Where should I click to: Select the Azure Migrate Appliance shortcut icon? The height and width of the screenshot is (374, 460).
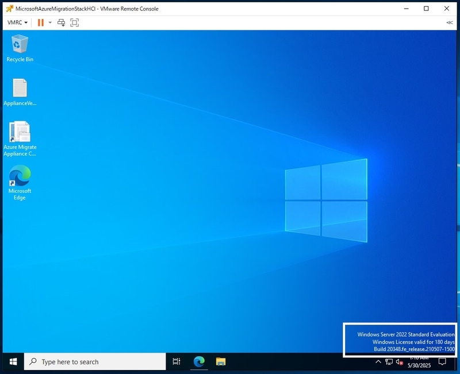(20, 139)
